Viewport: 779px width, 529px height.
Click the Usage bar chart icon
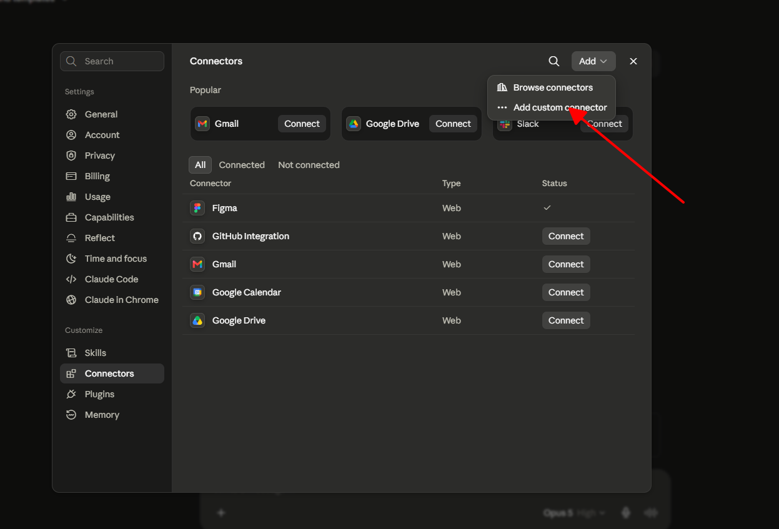tap(71, 197)
